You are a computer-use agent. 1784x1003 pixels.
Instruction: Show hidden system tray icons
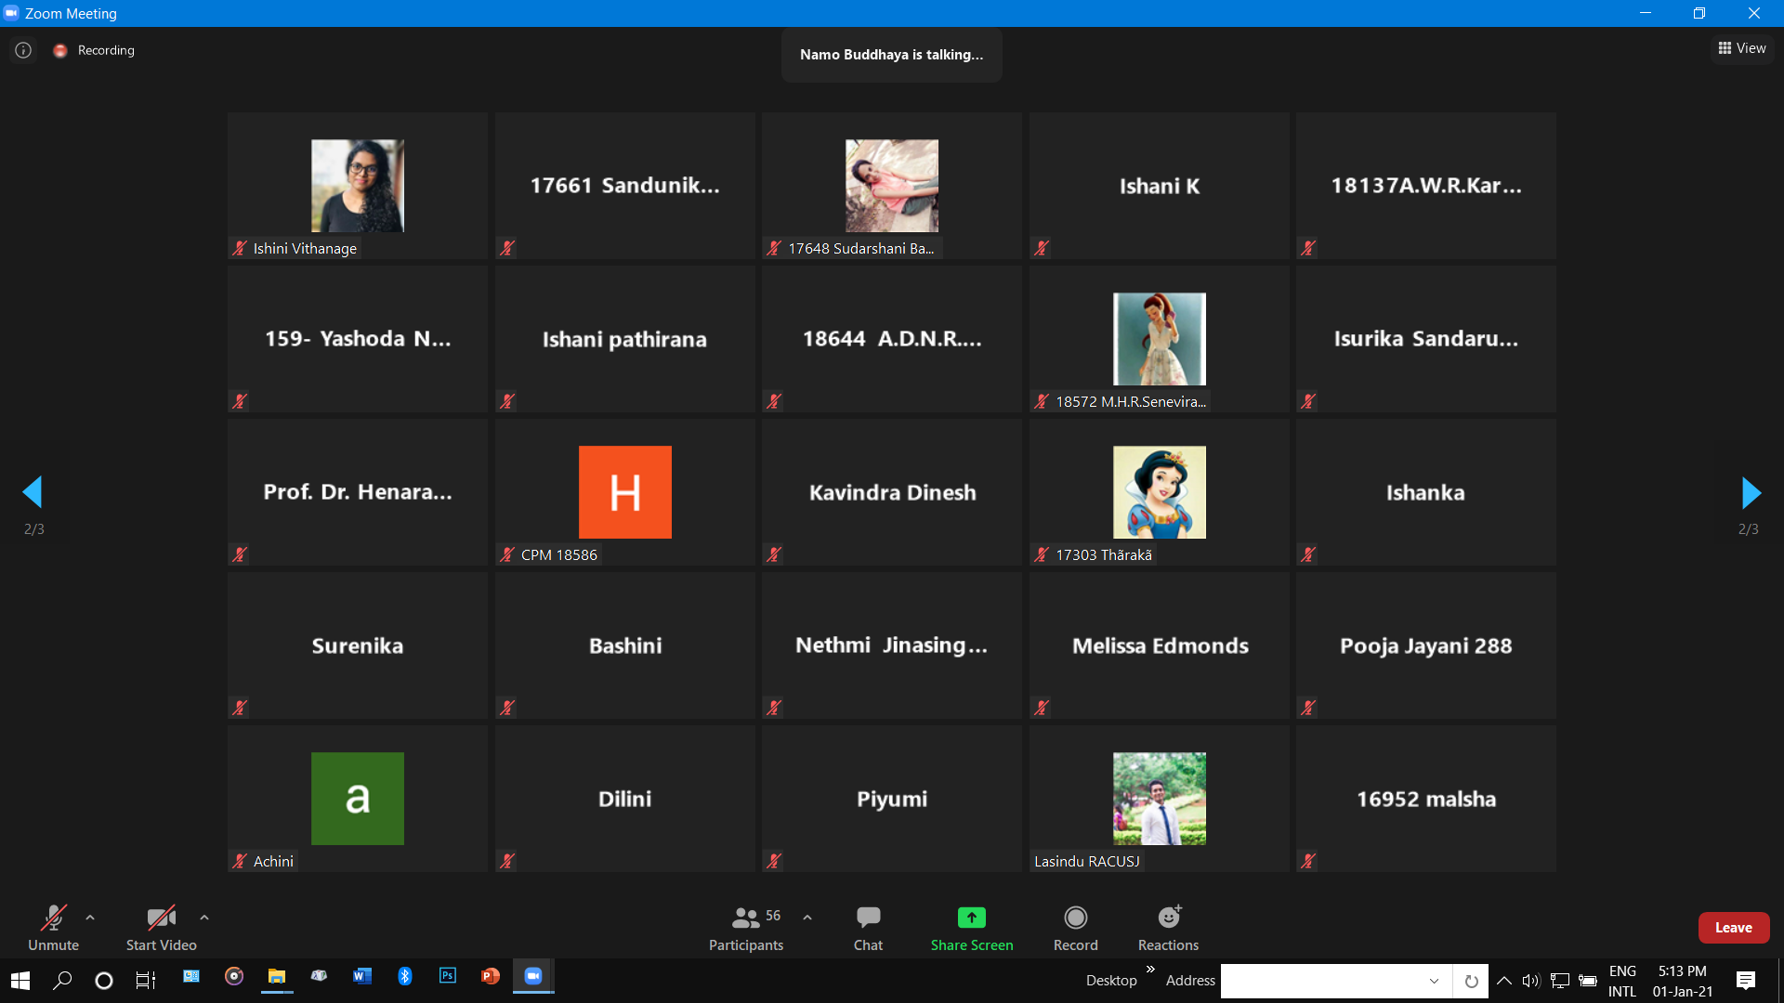(1504, 981)
